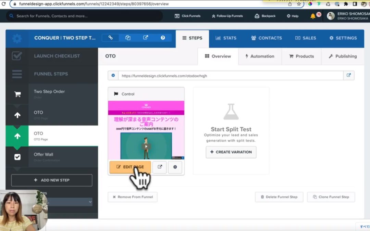Open step URL external link icon

pos(349,76)
